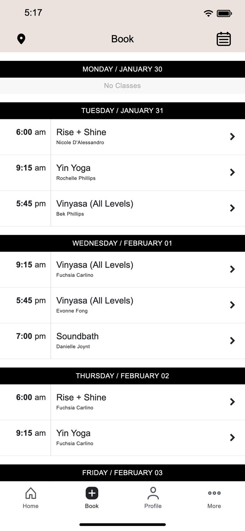The height and width of the screenshot is (531, 245).
Task: Expand Wednesday 5:45 pm Vinyasa chevron
Action: click(x=232, y=305)
